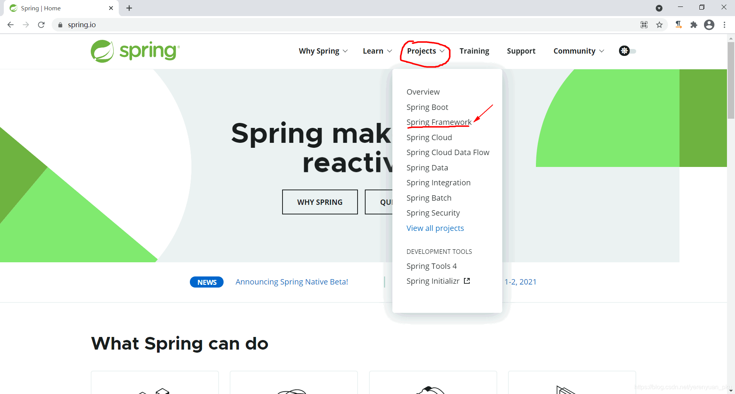This screenshot has height=394, width=735.
Task: Select Spring Data in the Projects menu
Action: pos(427,168)
